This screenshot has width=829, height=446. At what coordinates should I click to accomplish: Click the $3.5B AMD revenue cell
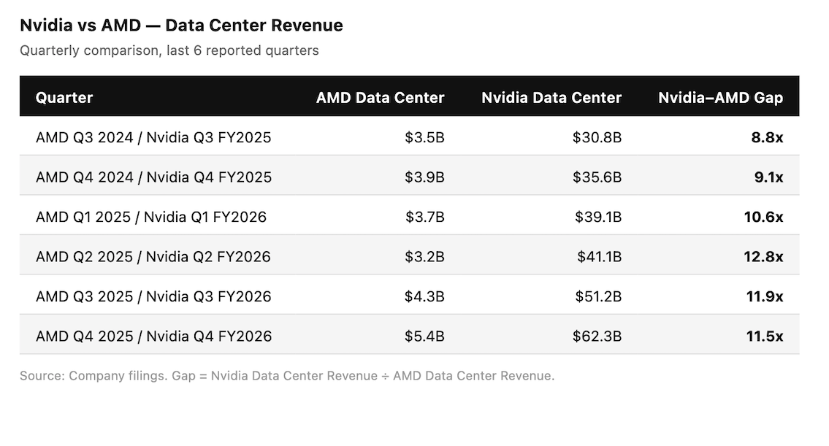tap(424, 137)
